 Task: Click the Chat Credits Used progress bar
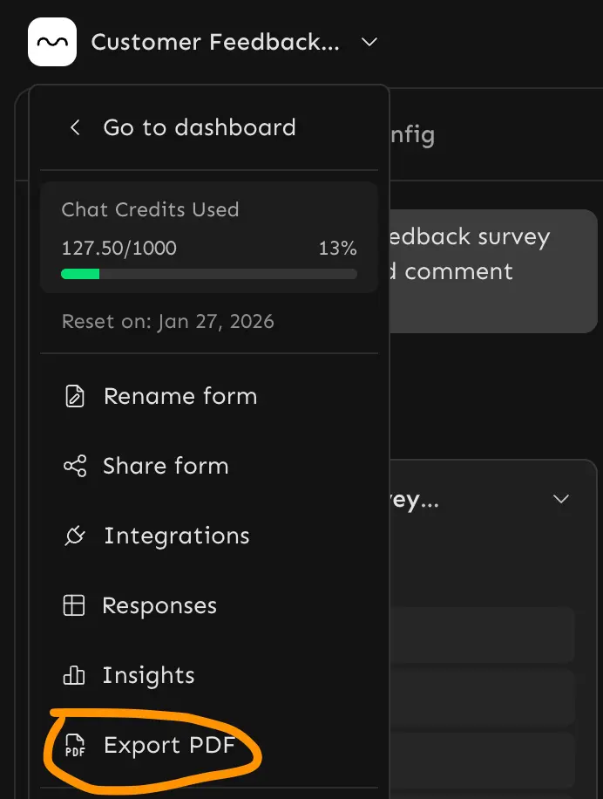208,274
